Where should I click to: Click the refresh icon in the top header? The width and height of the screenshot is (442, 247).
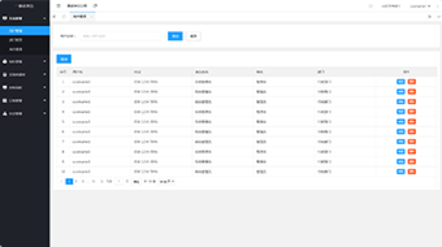tap(95, 5)
